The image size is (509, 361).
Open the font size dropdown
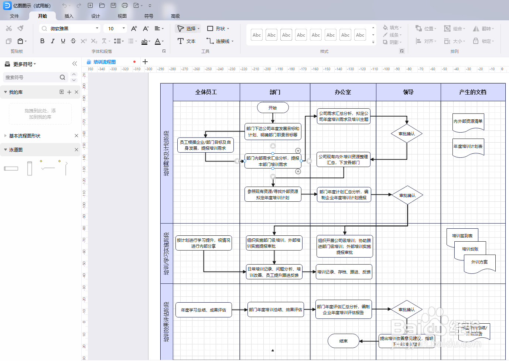tap(124, 28)
